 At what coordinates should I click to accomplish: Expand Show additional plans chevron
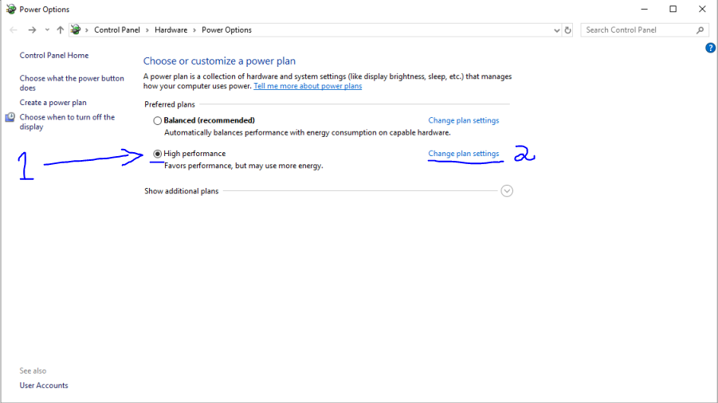(507, 191)
